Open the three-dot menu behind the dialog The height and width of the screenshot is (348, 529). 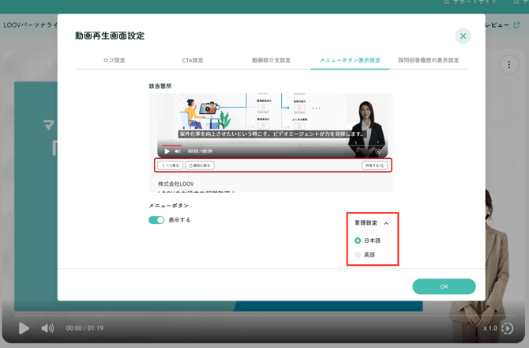coord(509,65)
